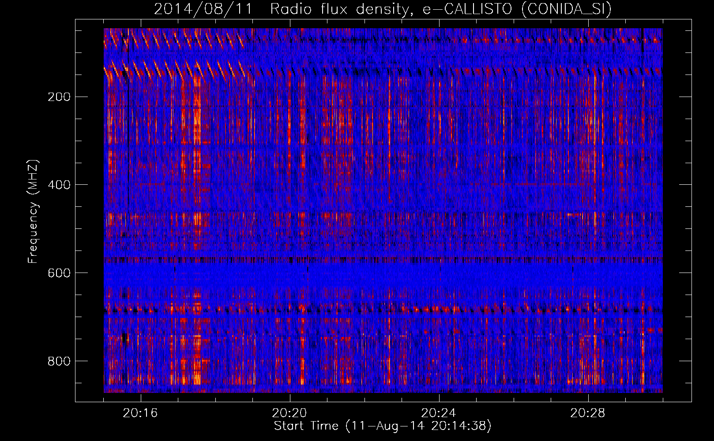Click the 20:16 time tick label
This screenshot has width=714, height=441.
pyautogui.click(x=140, y=413)
